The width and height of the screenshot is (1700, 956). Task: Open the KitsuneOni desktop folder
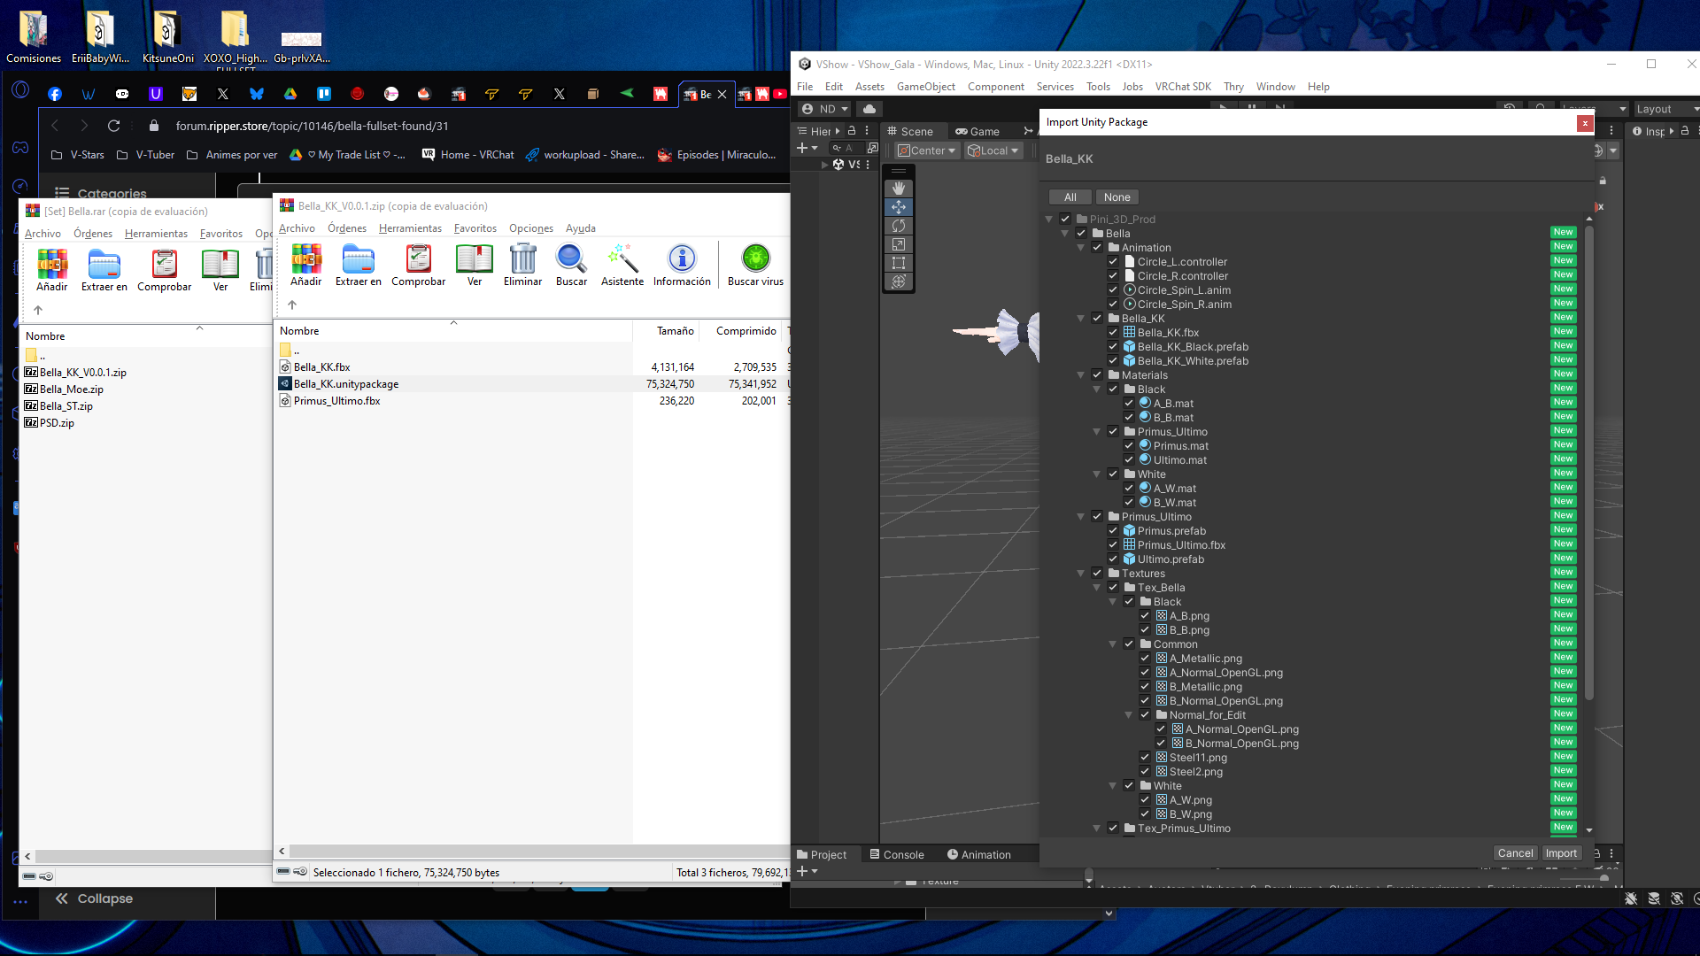(x=167, y=37)
